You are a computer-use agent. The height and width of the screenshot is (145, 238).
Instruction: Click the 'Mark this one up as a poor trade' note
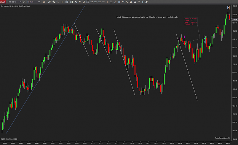tap(147, 17)
